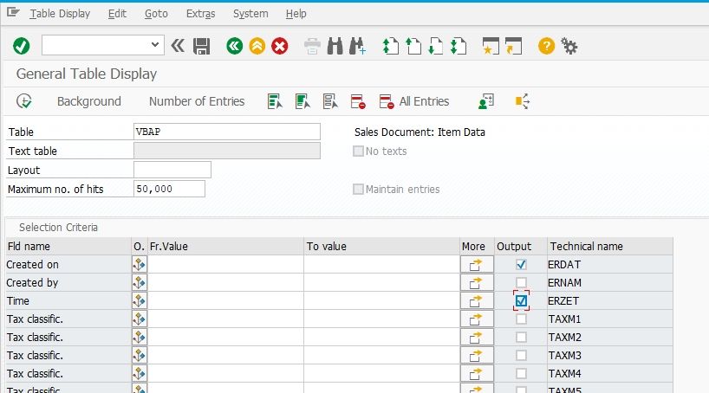The image size is (709, 393).
Task: Click the red Cancel icon
Action: (279, 46)
